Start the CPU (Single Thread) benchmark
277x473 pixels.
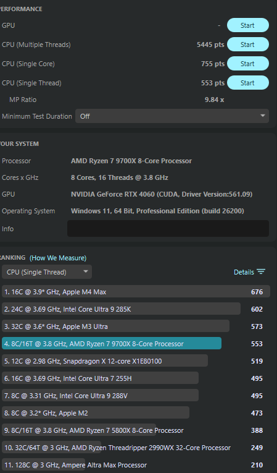coord(248,83)
